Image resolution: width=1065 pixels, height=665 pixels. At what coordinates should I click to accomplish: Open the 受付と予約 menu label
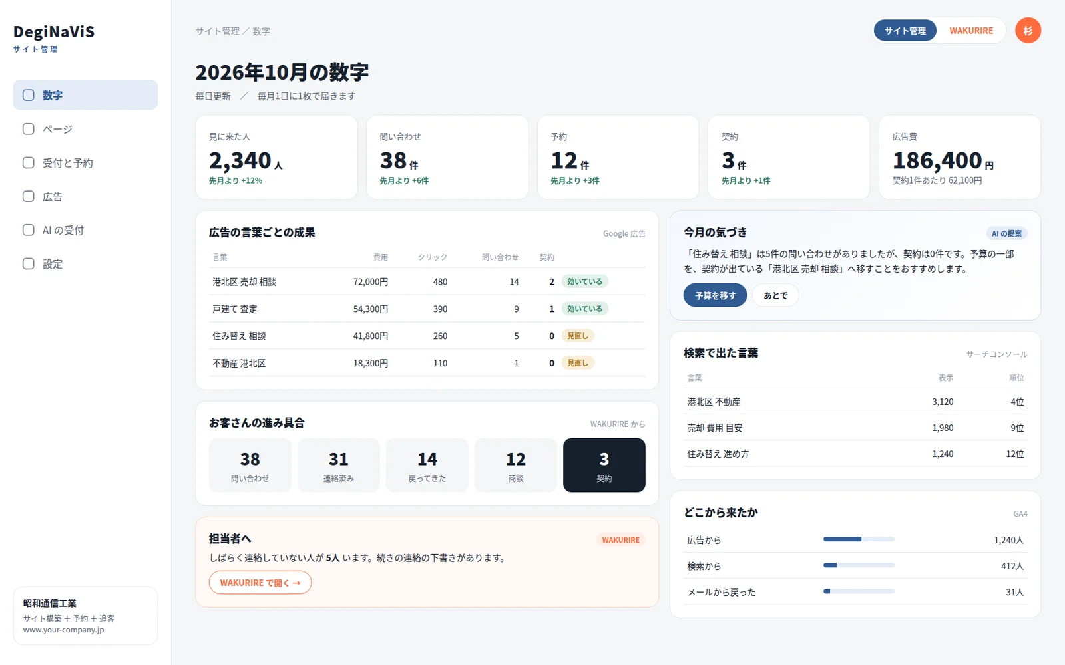click(x=68, y=163)
